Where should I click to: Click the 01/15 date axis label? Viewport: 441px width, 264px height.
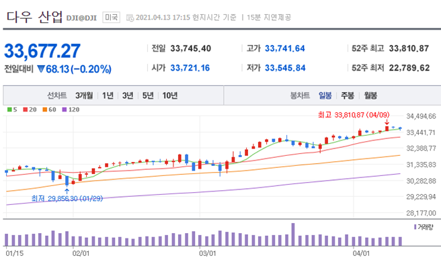pyautogui.click(x=15, y=254)
